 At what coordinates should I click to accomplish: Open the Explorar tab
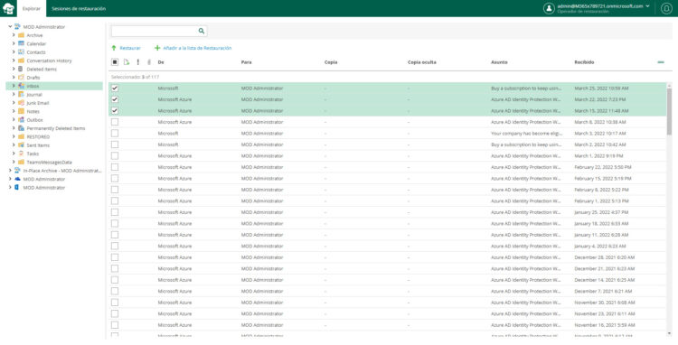click(32, 9)
